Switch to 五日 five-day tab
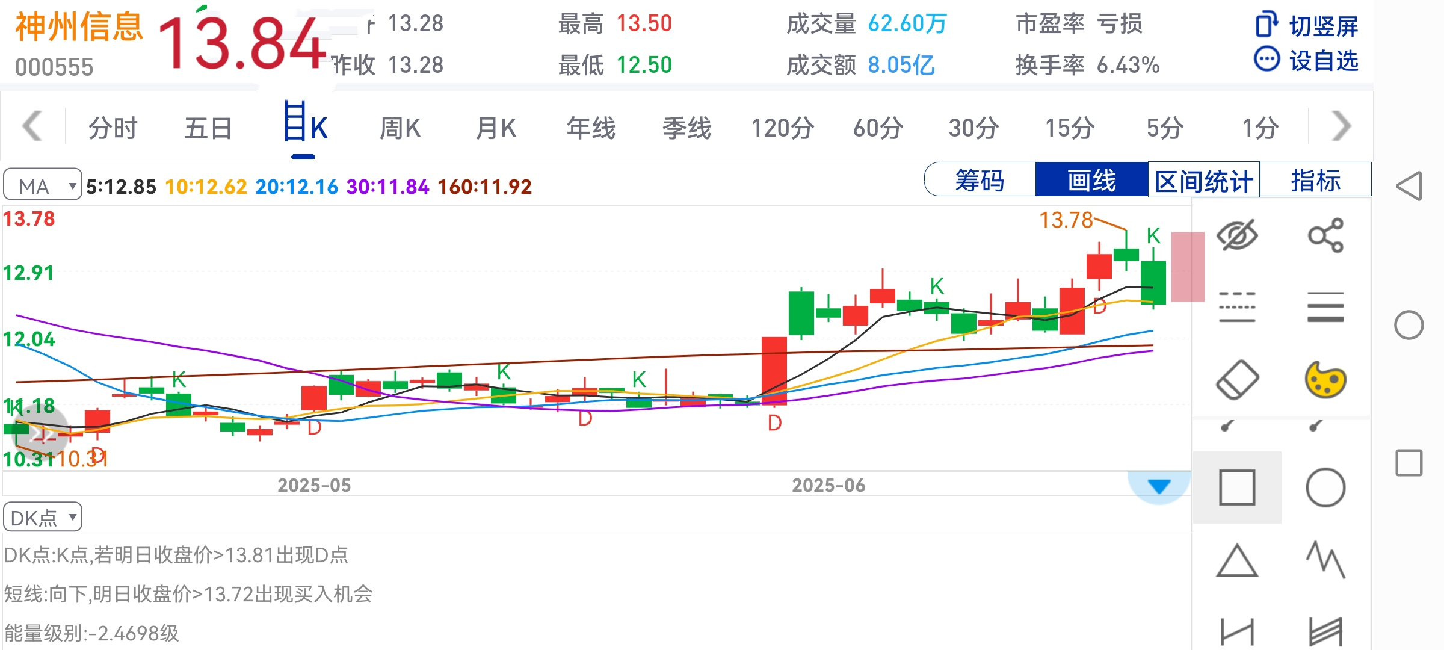 tap(208, 128)
